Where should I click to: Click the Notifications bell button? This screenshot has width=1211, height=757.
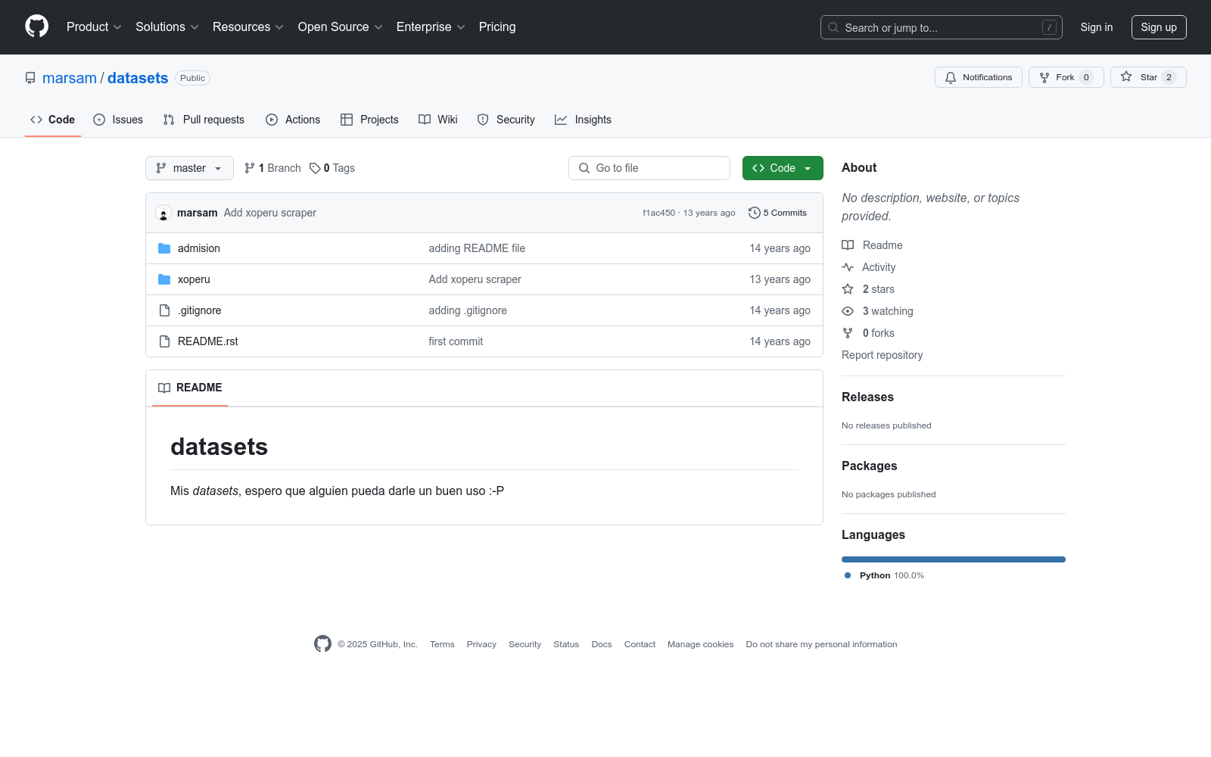coord(979,77)
